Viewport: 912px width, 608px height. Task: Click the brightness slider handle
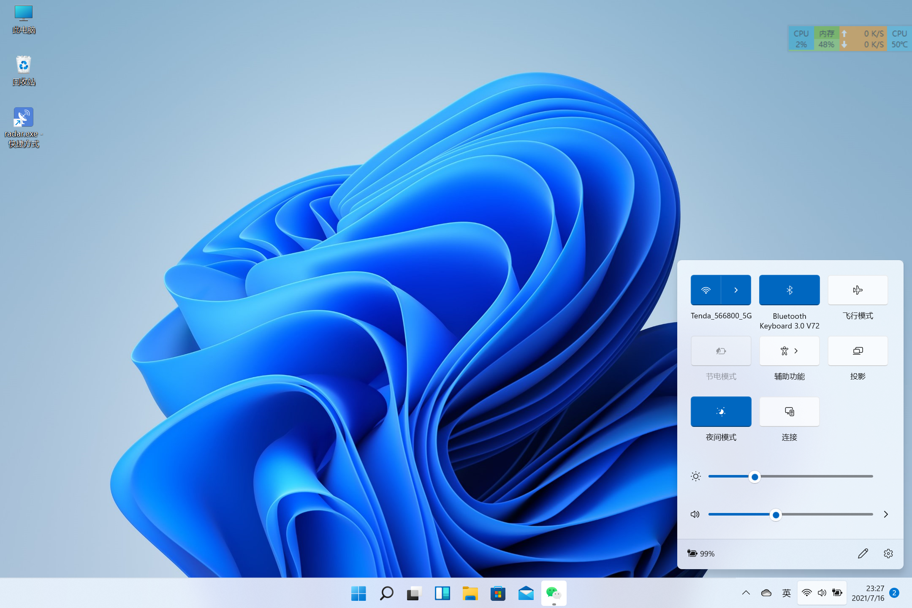755,477
